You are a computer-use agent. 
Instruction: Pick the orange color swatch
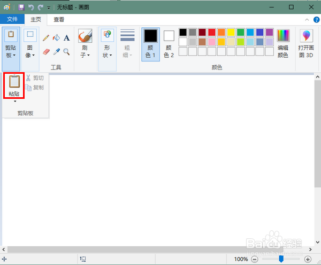click(x=221, y=32)
